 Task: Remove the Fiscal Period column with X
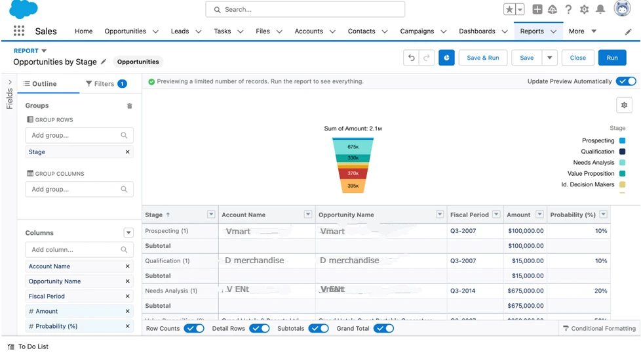(128, 296)
